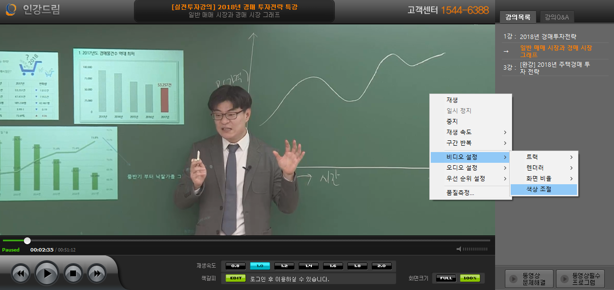Viewport: 614px width, 290px height.
Task: Select 색상 조절 in the submenu
Action: point(544,189)
